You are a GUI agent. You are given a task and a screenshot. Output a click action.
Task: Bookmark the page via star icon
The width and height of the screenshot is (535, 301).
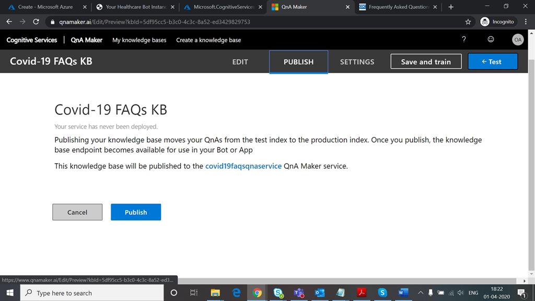[468, 22]
